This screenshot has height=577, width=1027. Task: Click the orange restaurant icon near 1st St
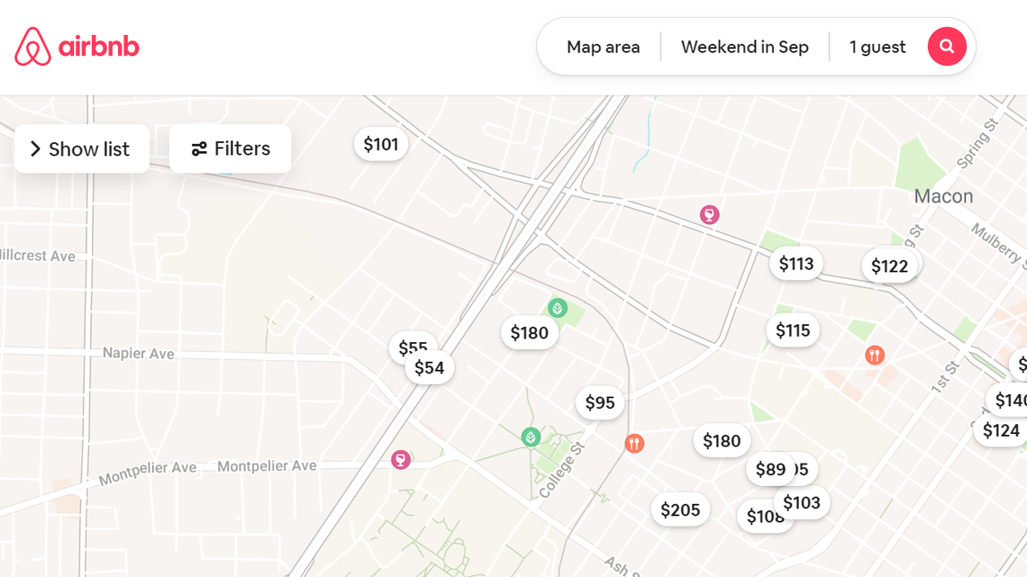pos(873,355)
